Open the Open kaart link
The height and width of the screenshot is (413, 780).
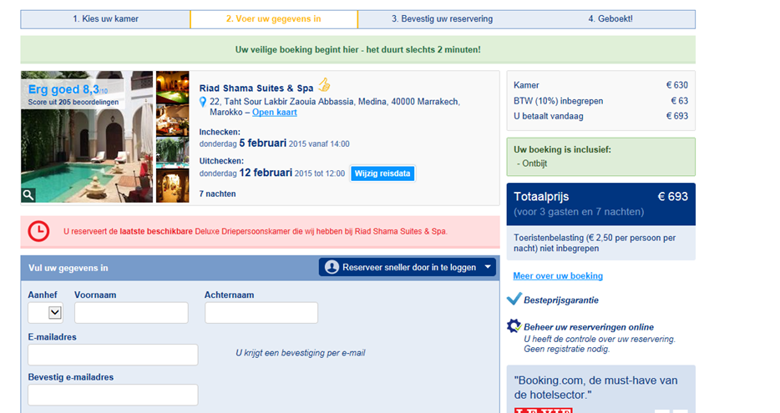click(x=275, y=113)
